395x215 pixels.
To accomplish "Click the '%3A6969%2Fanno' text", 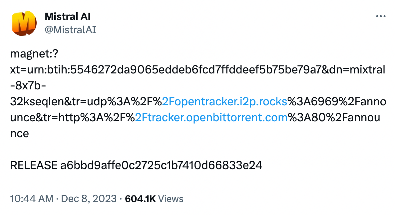I will [x=337, y=102].
